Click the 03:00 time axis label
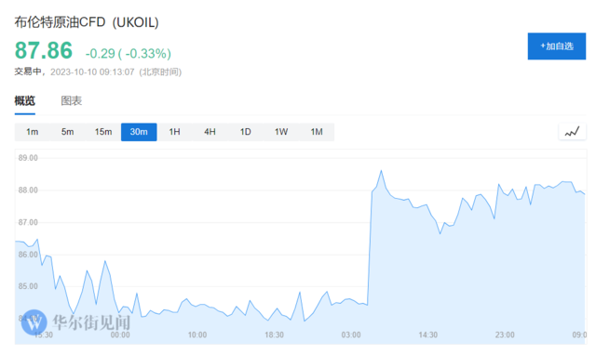The height and width of the screenshot is (354, 596). tap(351, 335)
